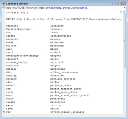Click the vertical scrollbar thumb
Viewport: 128px width, 119px height.
[124, 41]
